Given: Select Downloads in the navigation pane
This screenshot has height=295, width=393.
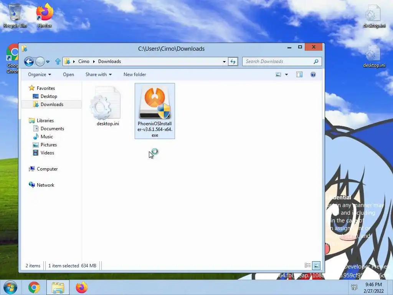Looking at the screenshot, I should [x=52, y=104].
